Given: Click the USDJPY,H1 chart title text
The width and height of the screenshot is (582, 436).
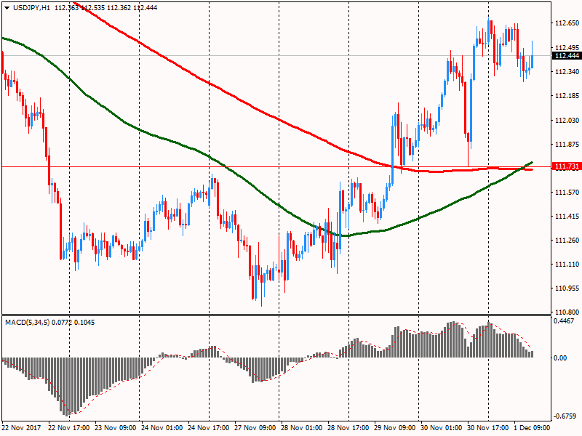Looking at the screenshot, I should pyautogui.click(x=31, y=8).
